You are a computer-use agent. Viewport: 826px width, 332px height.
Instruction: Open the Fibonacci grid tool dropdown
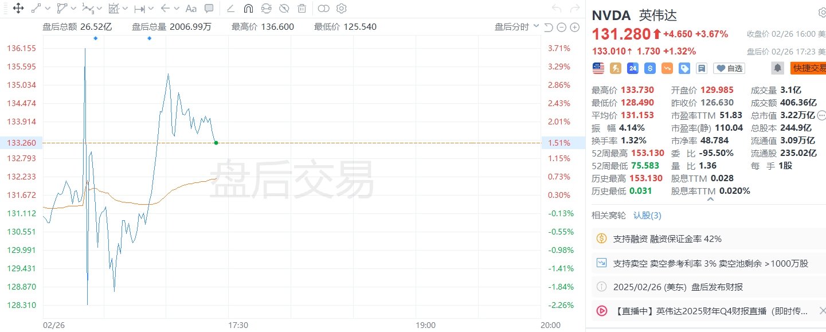[x=125, y=9]
